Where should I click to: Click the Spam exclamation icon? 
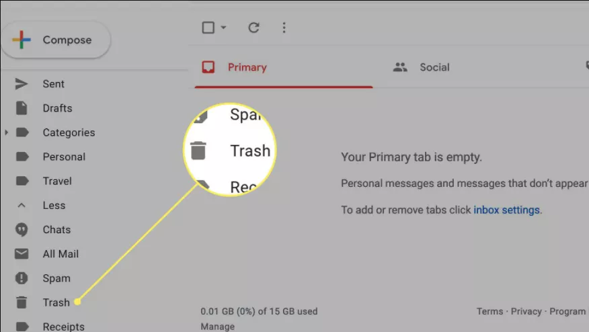(22, 278)
